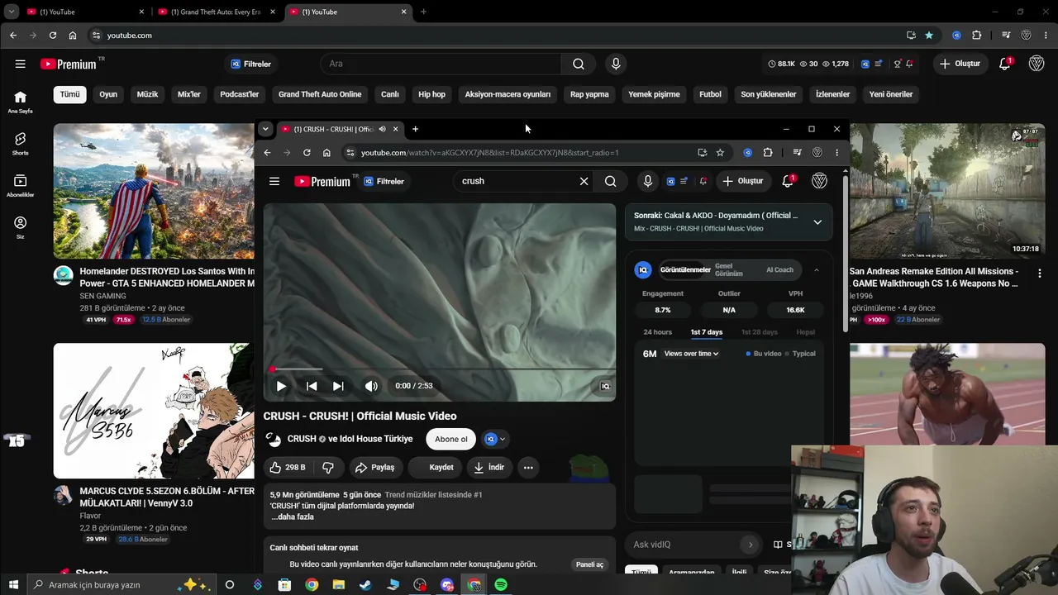
Task: Open options for San Andreas Remake video
Action: pyautogui.click(x=1040, y=273)
